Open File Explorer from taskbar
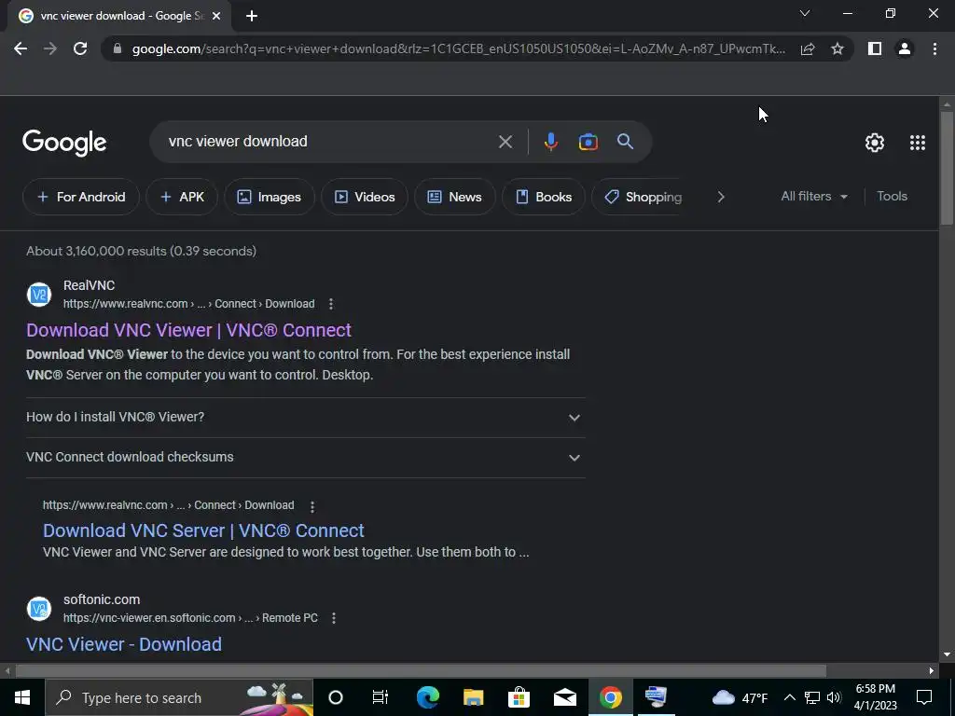The height and width of the screenshot is (716, 955). point(473,697)
